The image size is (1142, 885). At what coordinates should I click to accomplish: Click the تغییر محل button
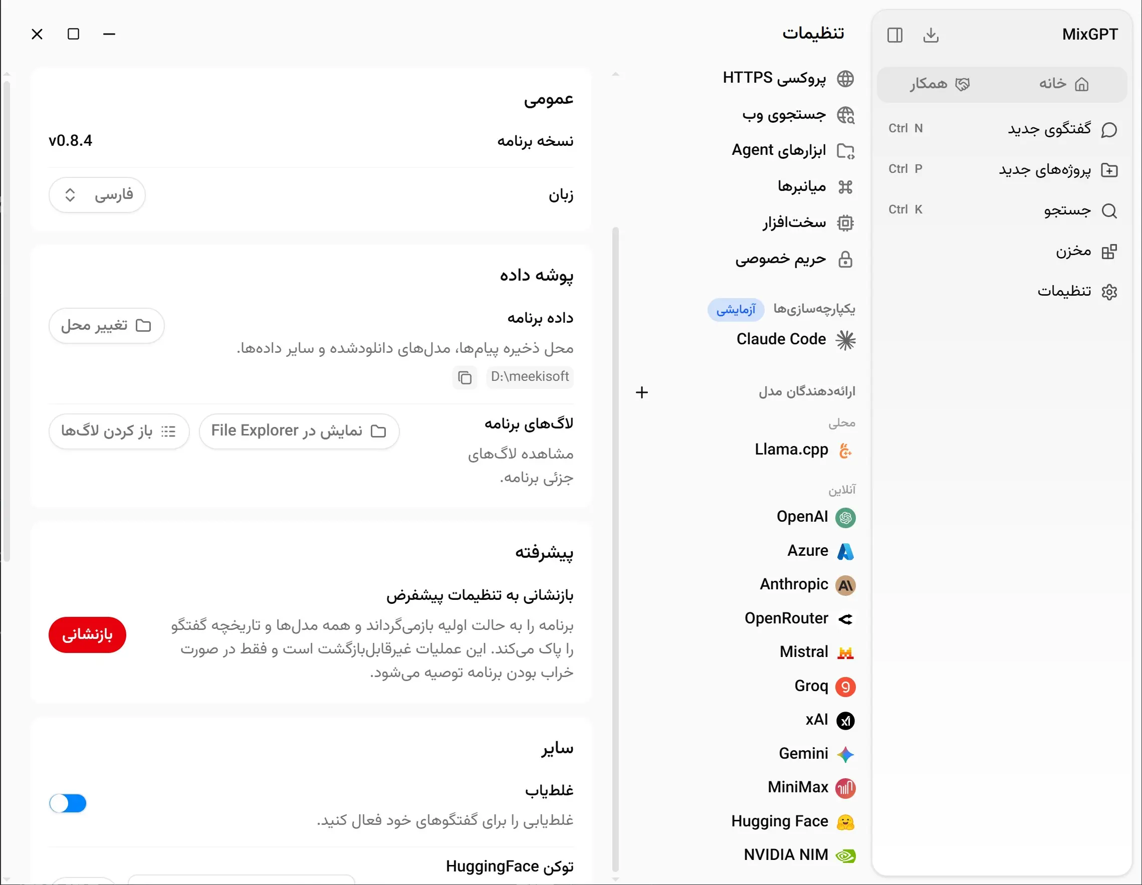[107, 326]
